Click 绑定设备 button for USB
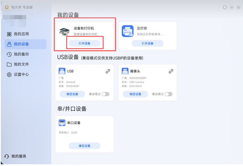243x166 pixels. (72, 94)
